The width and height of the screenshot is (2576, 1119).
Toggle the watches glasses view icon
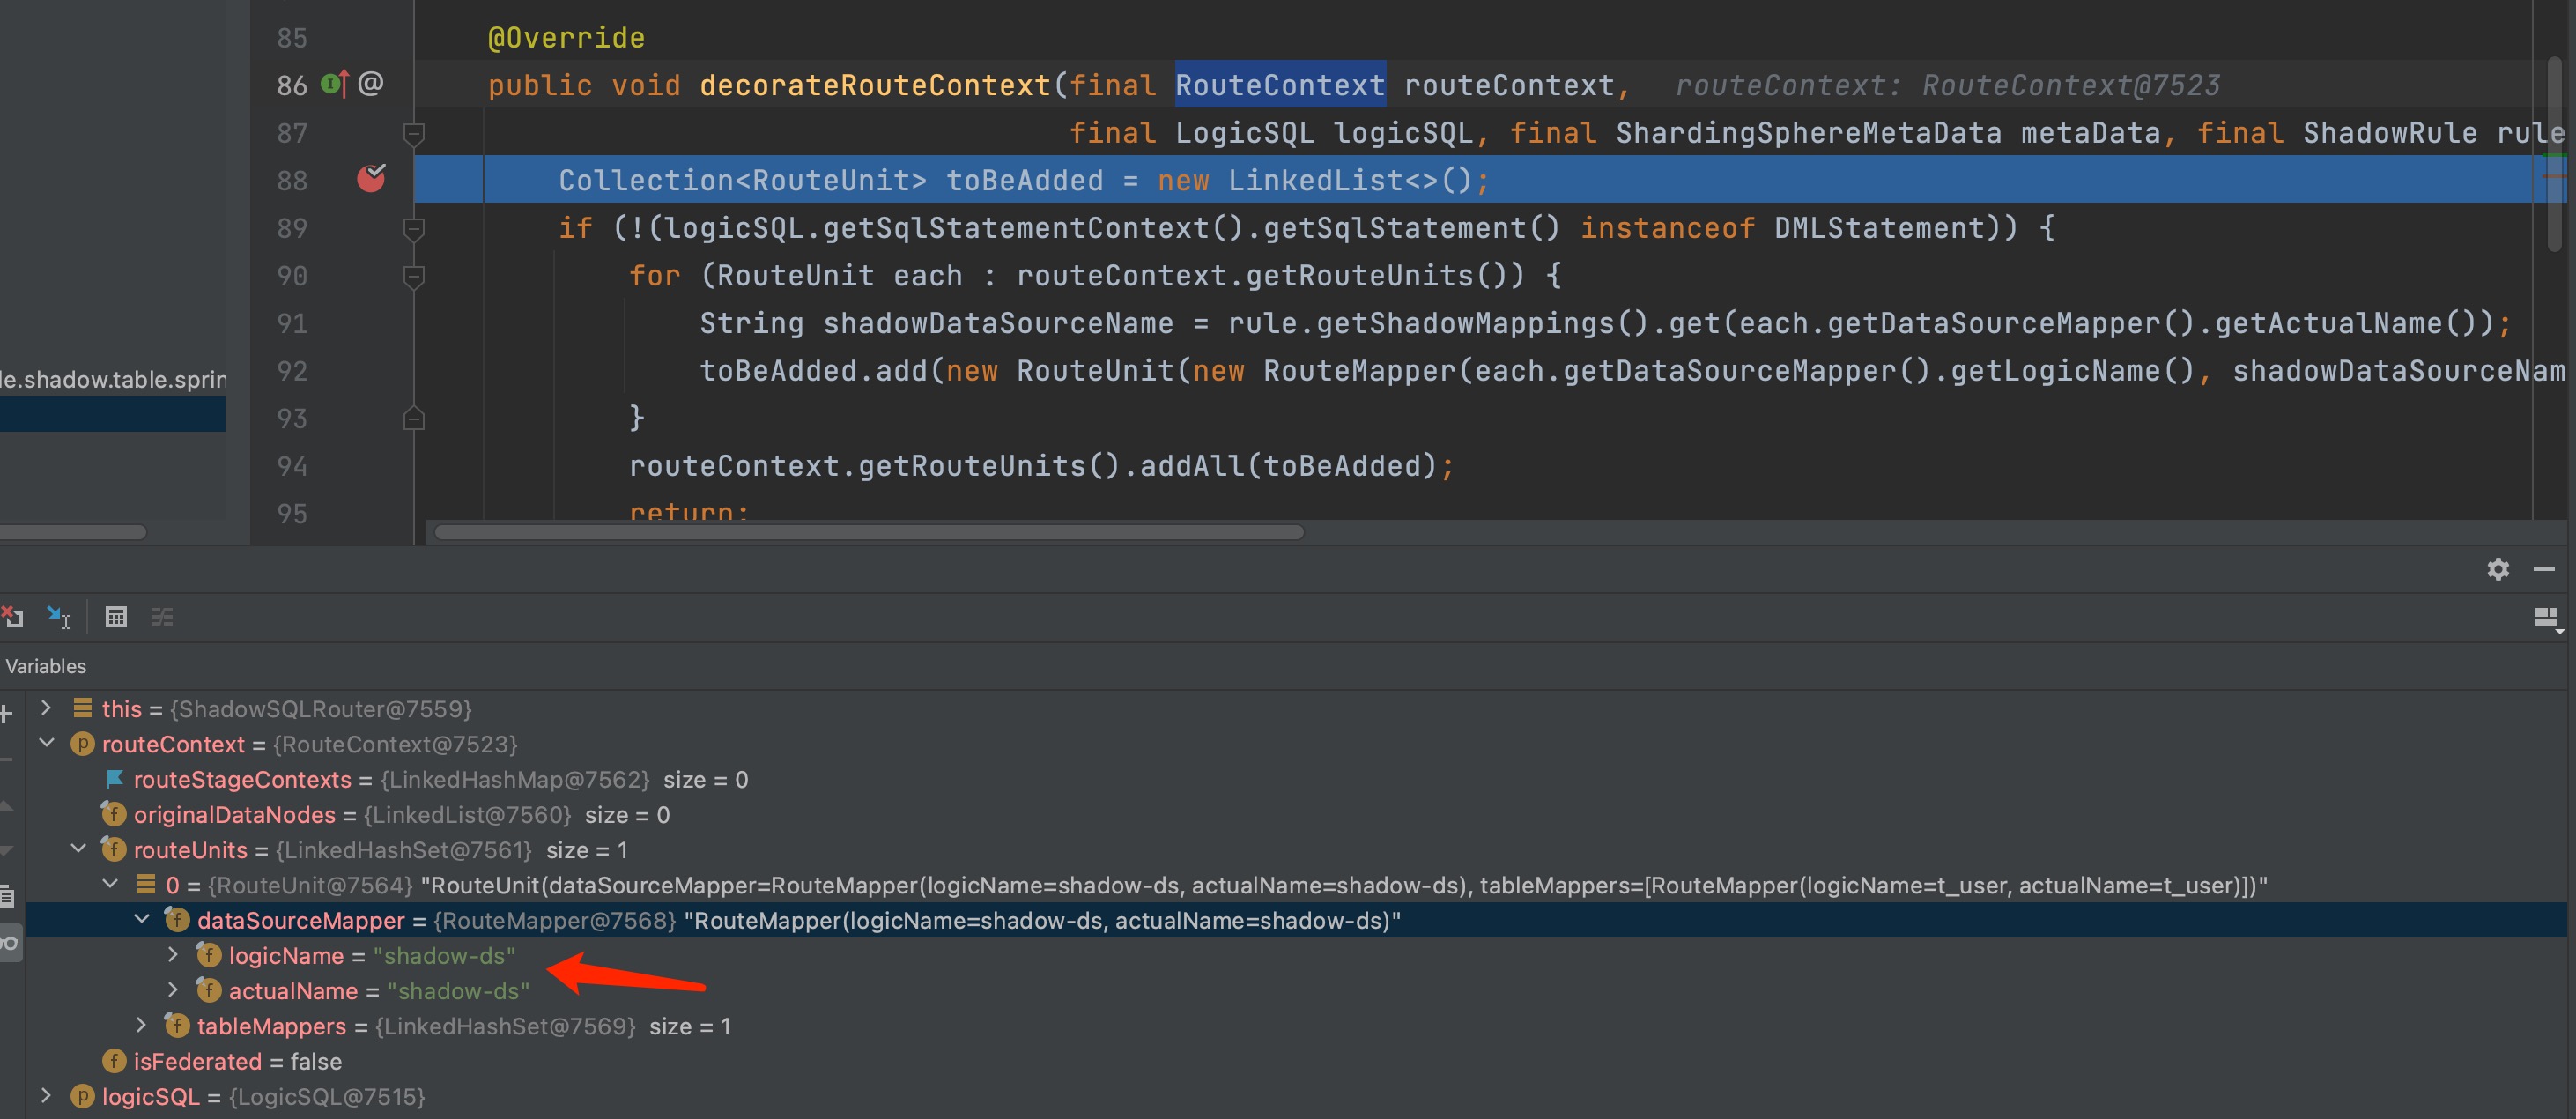coord(8,942)
